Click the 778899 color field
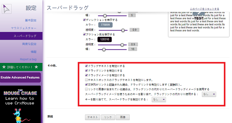The height and width of the screenshot is (123, 232). click(x=105, y=25)
